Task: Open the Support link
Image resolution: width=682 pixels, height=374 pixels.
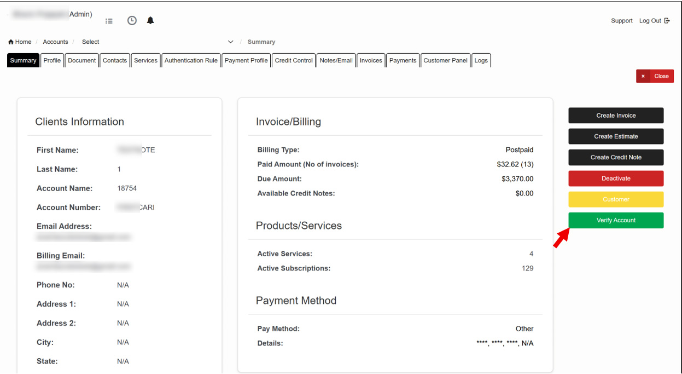Action: (x=621, y=21)
